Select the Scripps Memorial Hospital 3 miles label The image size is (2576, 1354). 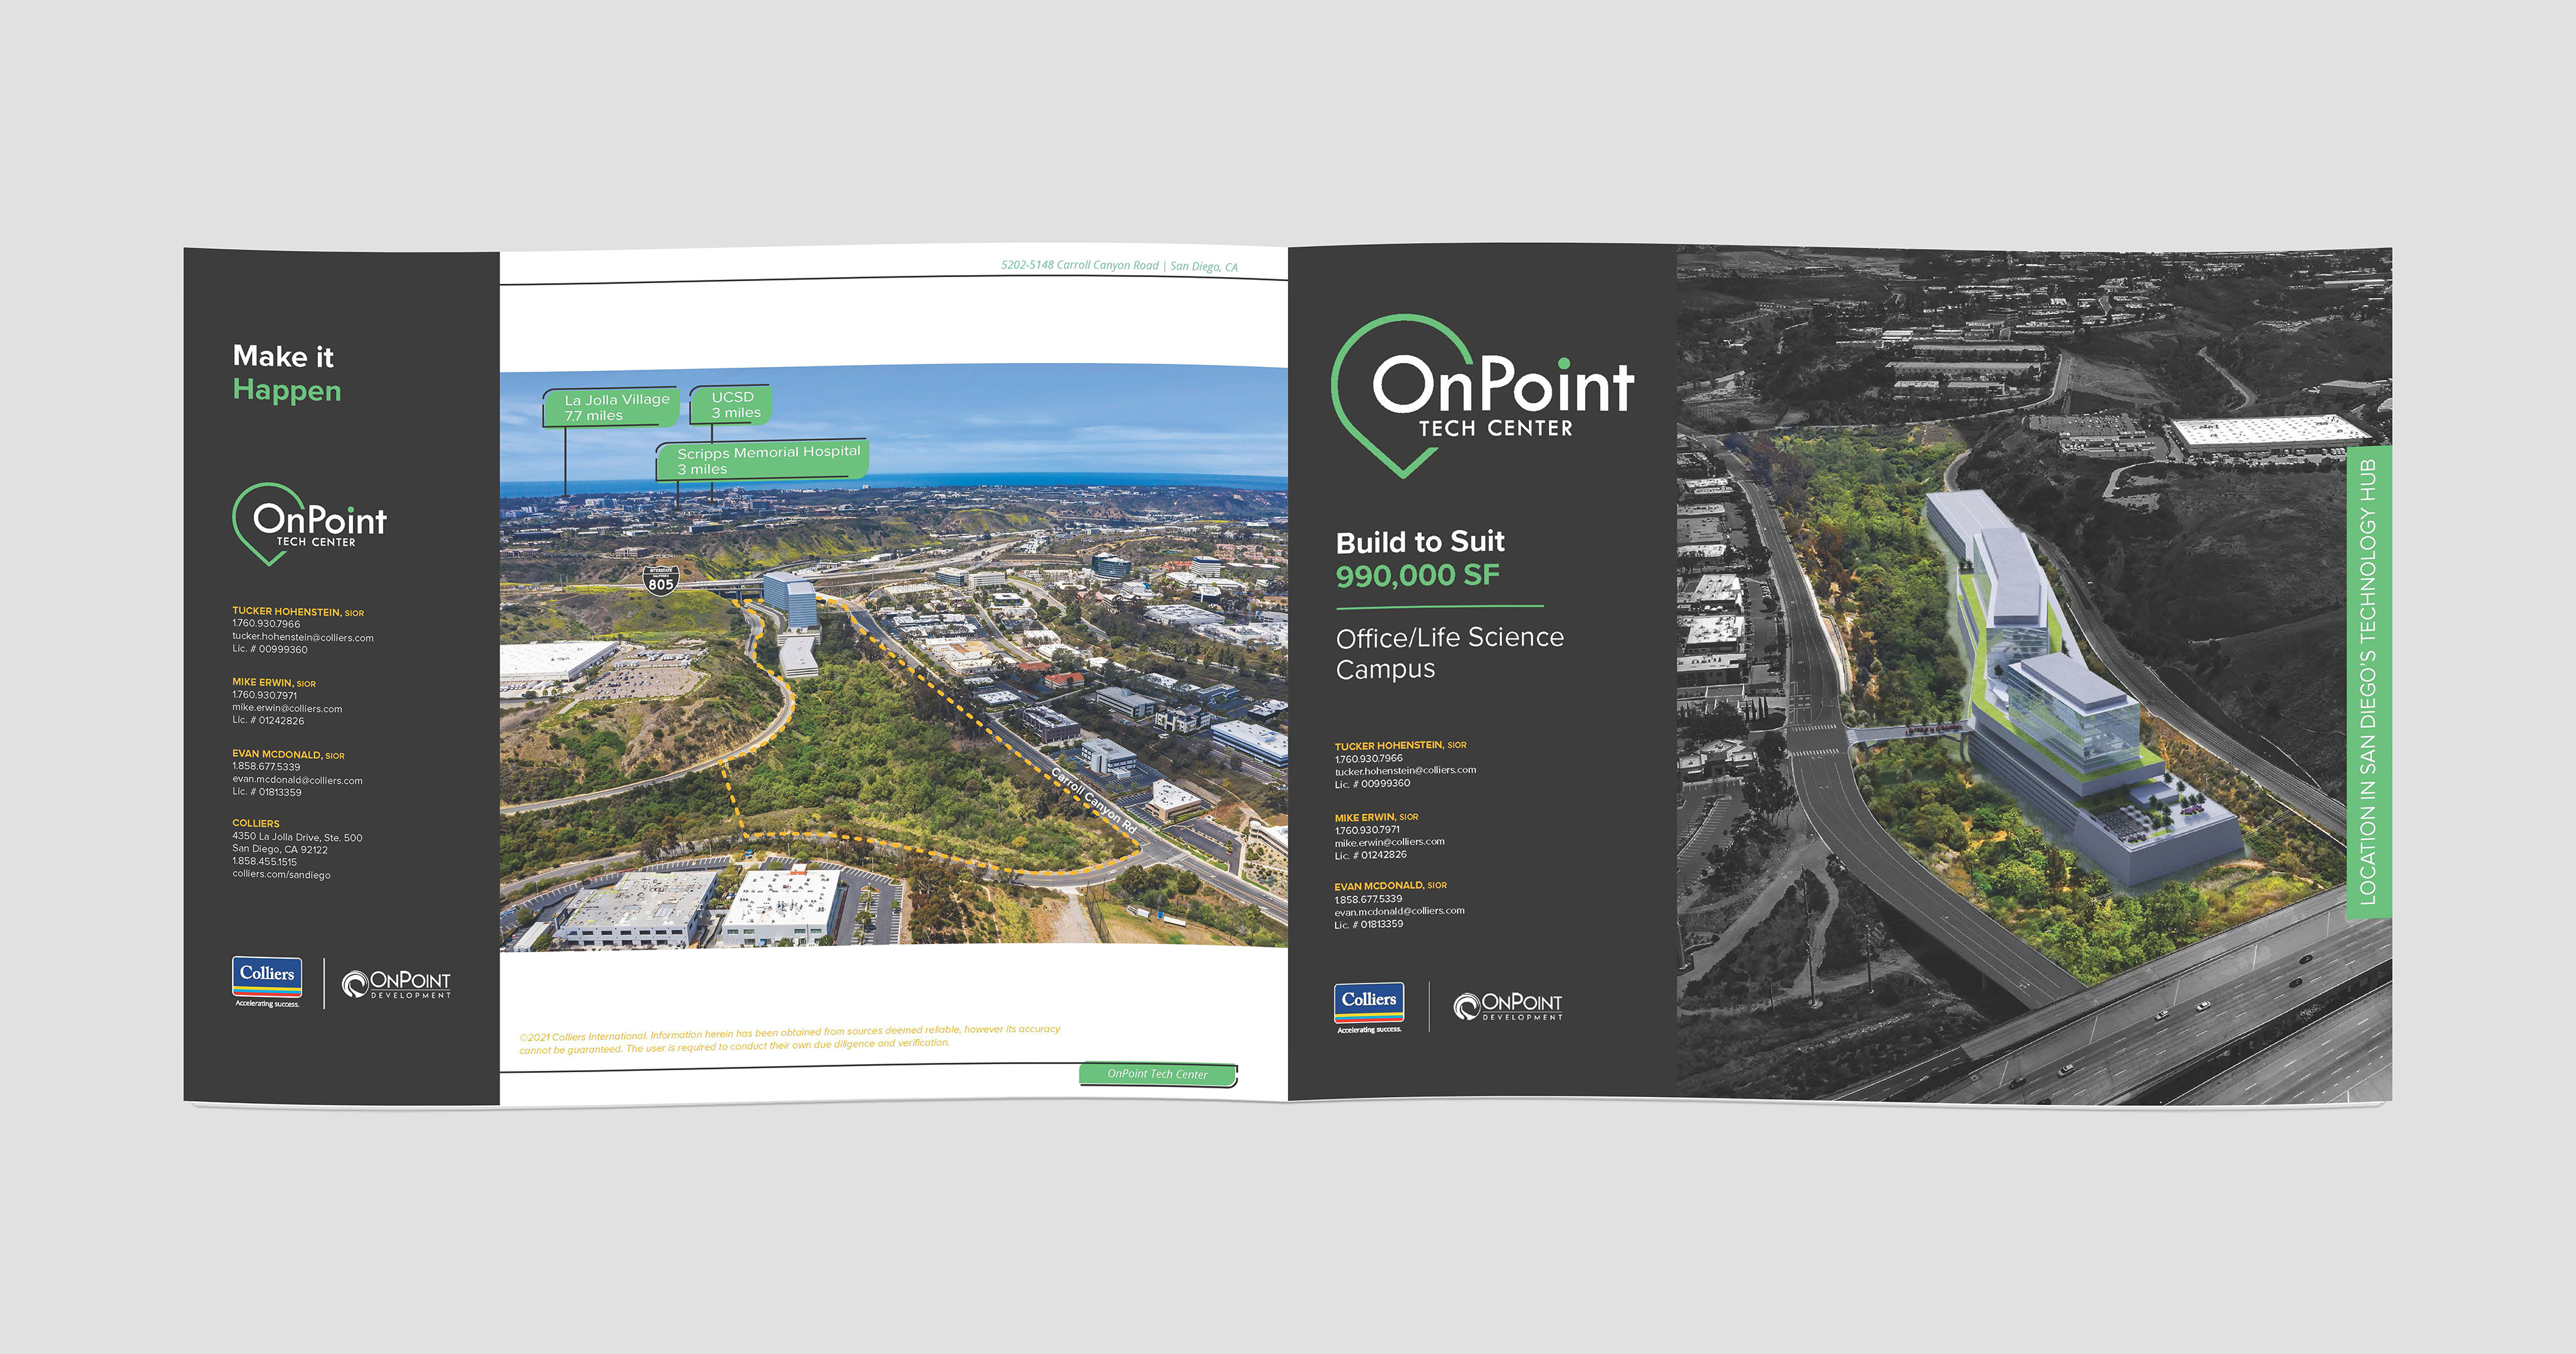tap(762, 460)
